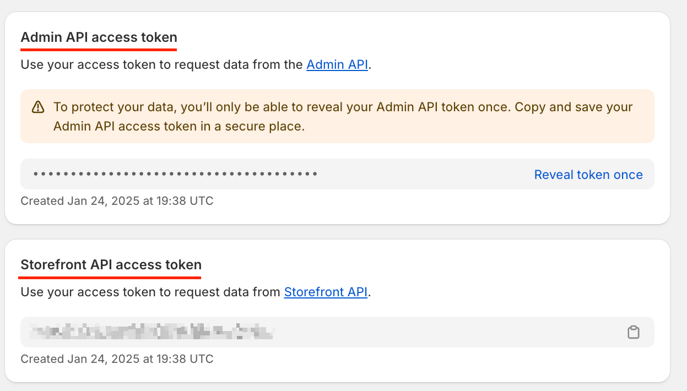Viewport: 687px width, 391px height.
Task: Click the blurred Storefront access token value
Action: [x=152, y=332]
